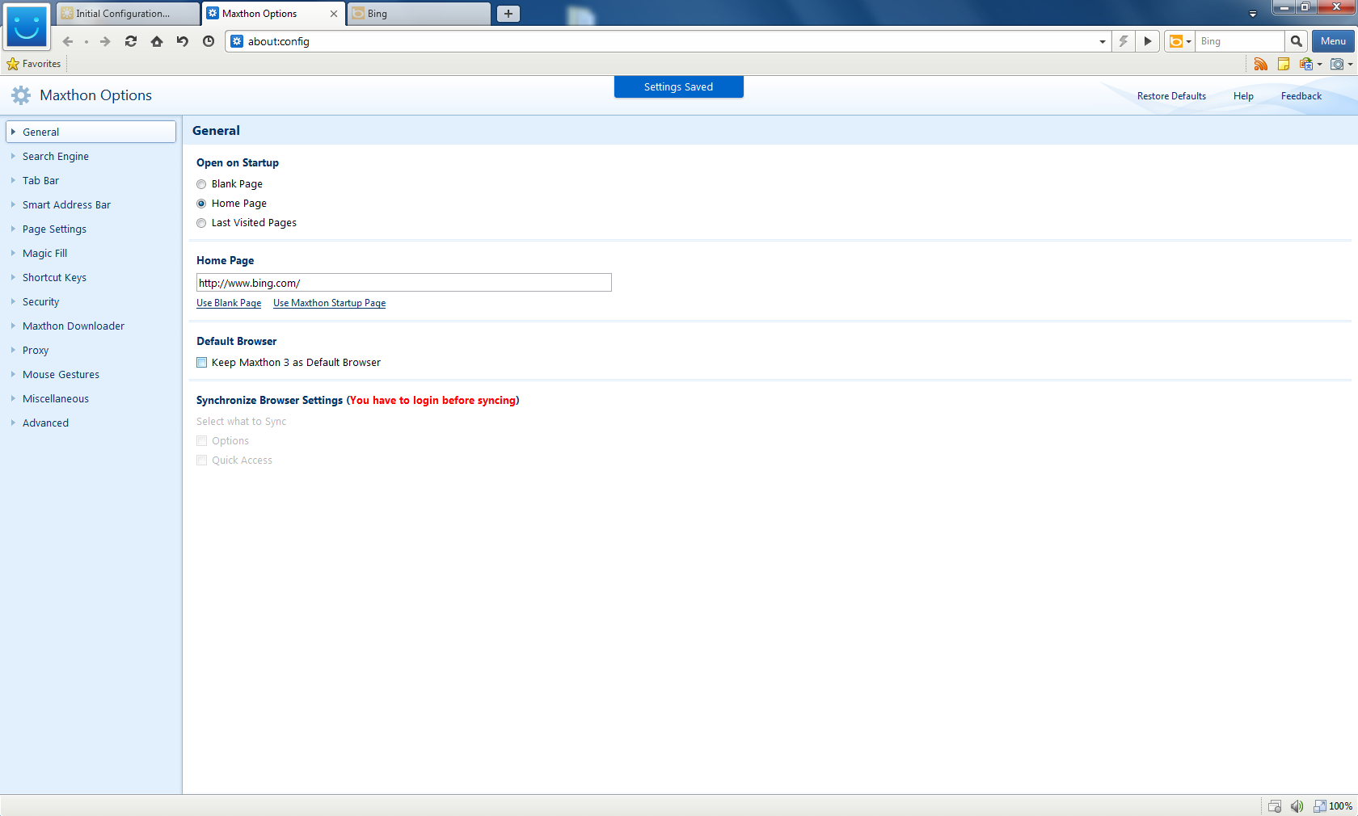Click the undo closed tab icon
Screen dimensions: 1358x816
coord(183,41)
